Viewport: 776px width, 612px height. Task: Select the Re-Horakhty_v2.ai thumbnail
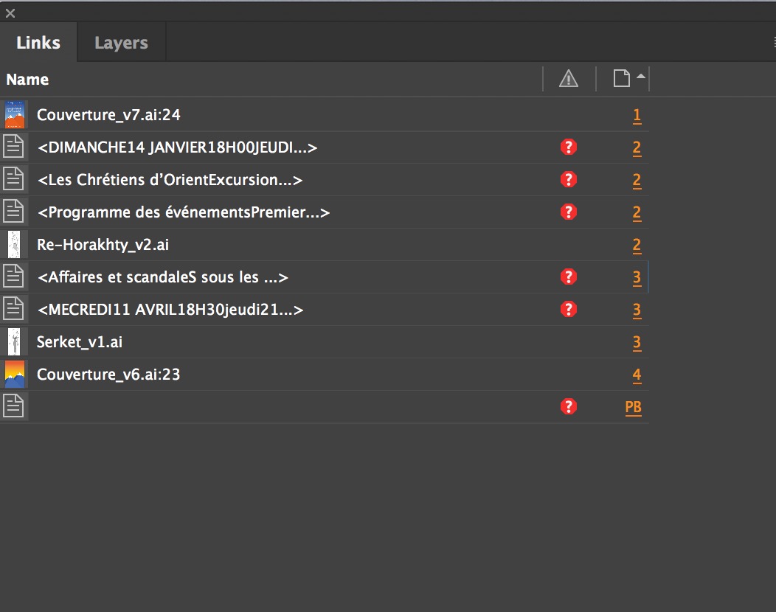point(14,244)
